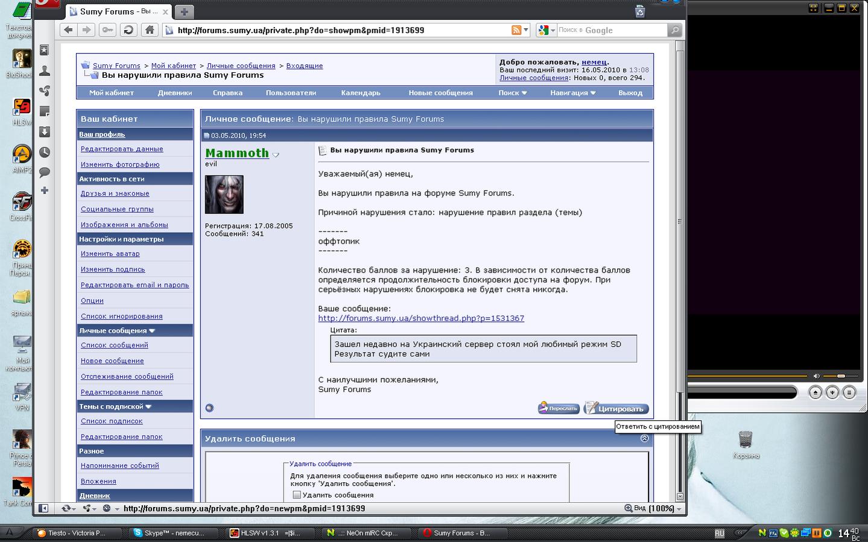Open the History panel clock icon
The width and height of the screenshot is (868, 542).
click(x=44, y=153)
